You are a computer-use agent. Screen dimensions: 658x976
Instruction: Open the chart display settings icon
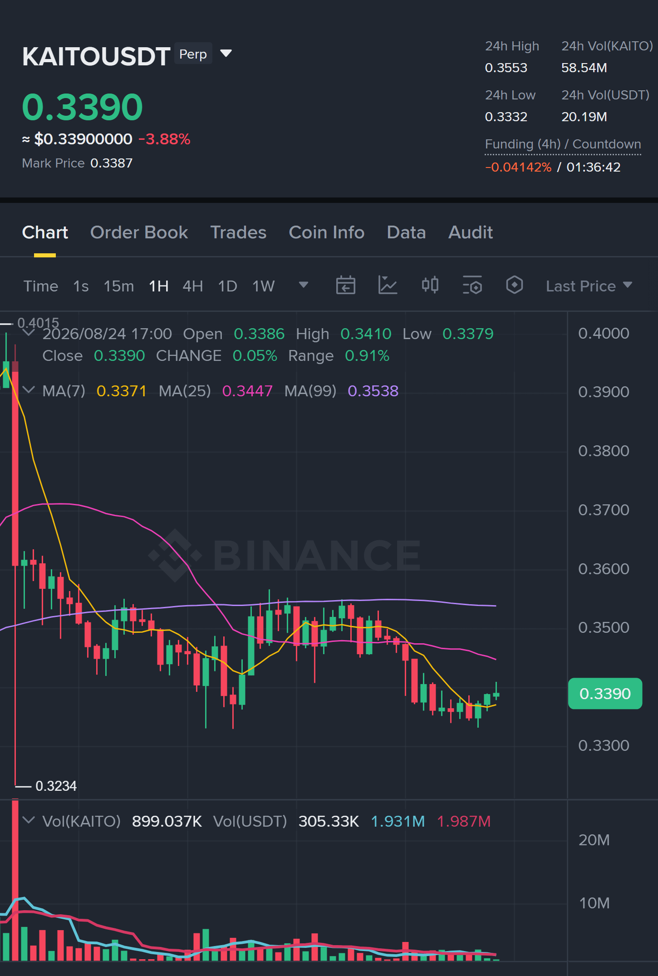pos(472,285)
